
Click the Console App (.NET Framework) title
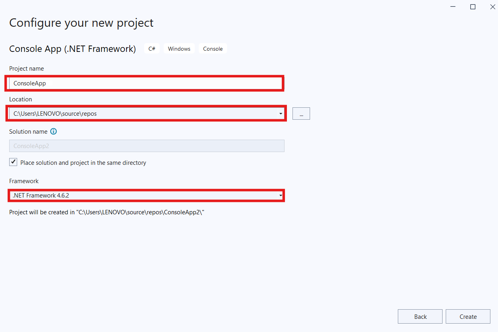click(x=73, y=49)
